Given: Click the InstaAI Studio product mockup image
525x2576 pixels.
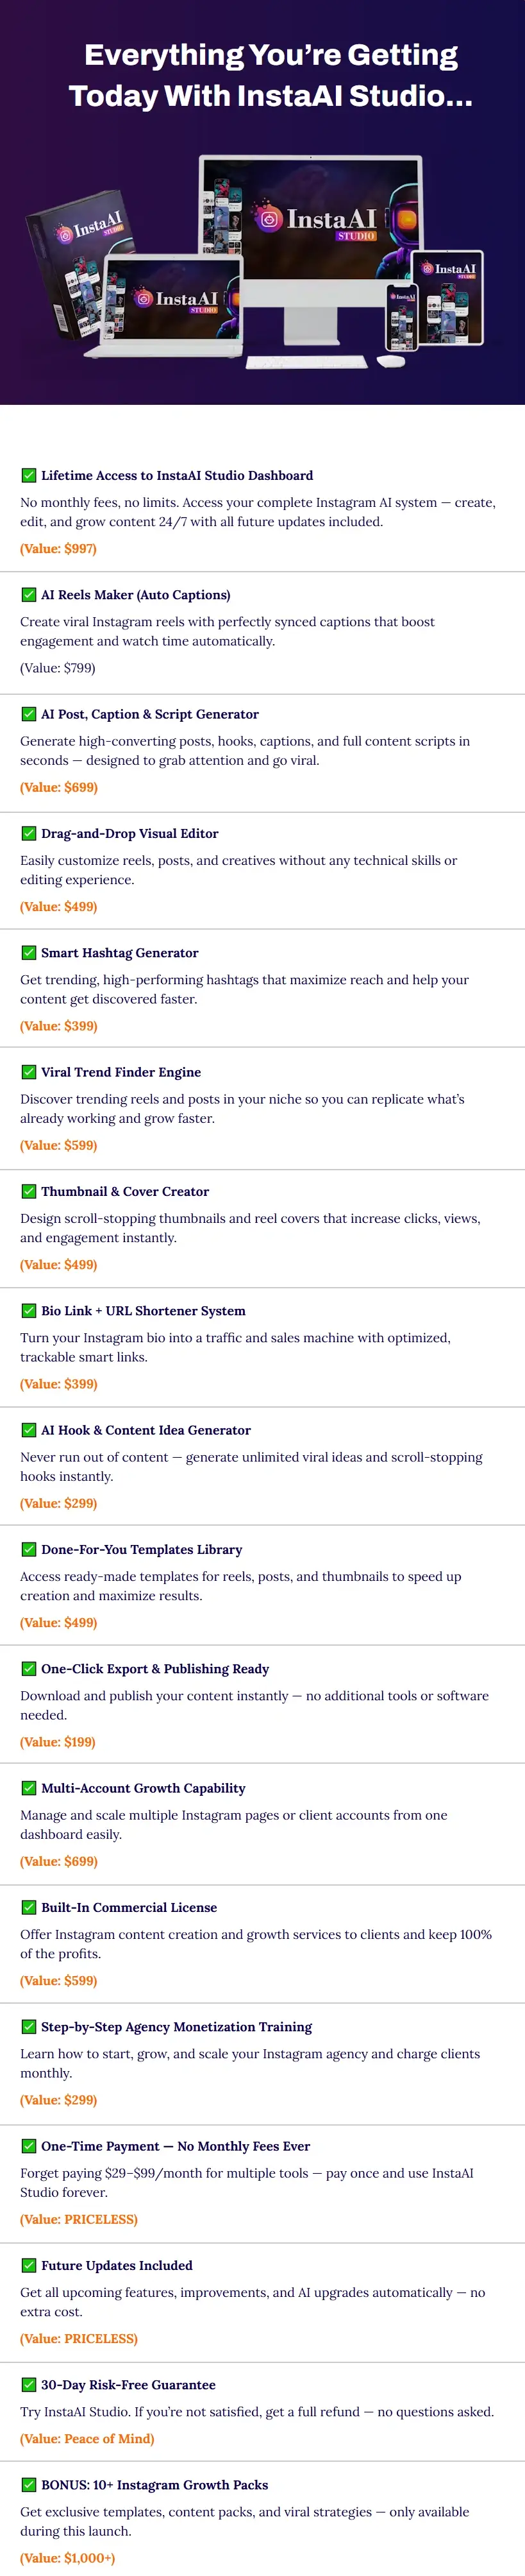Looking at the screenshot, I should tap(262, 262).
